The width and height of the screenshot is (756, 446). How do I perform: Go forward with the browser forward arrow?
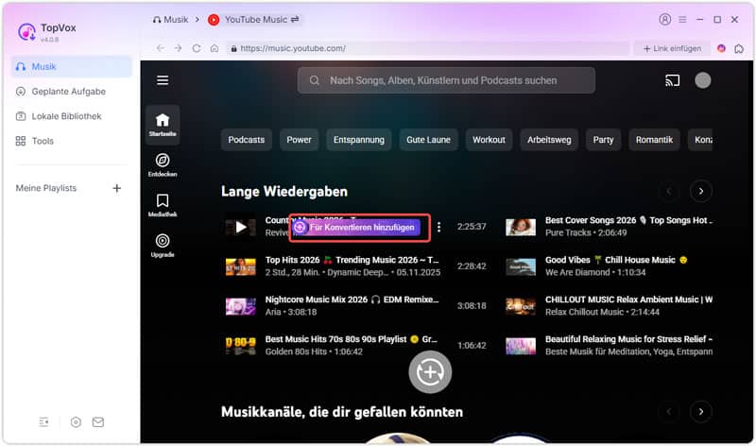tap(178, 48)
